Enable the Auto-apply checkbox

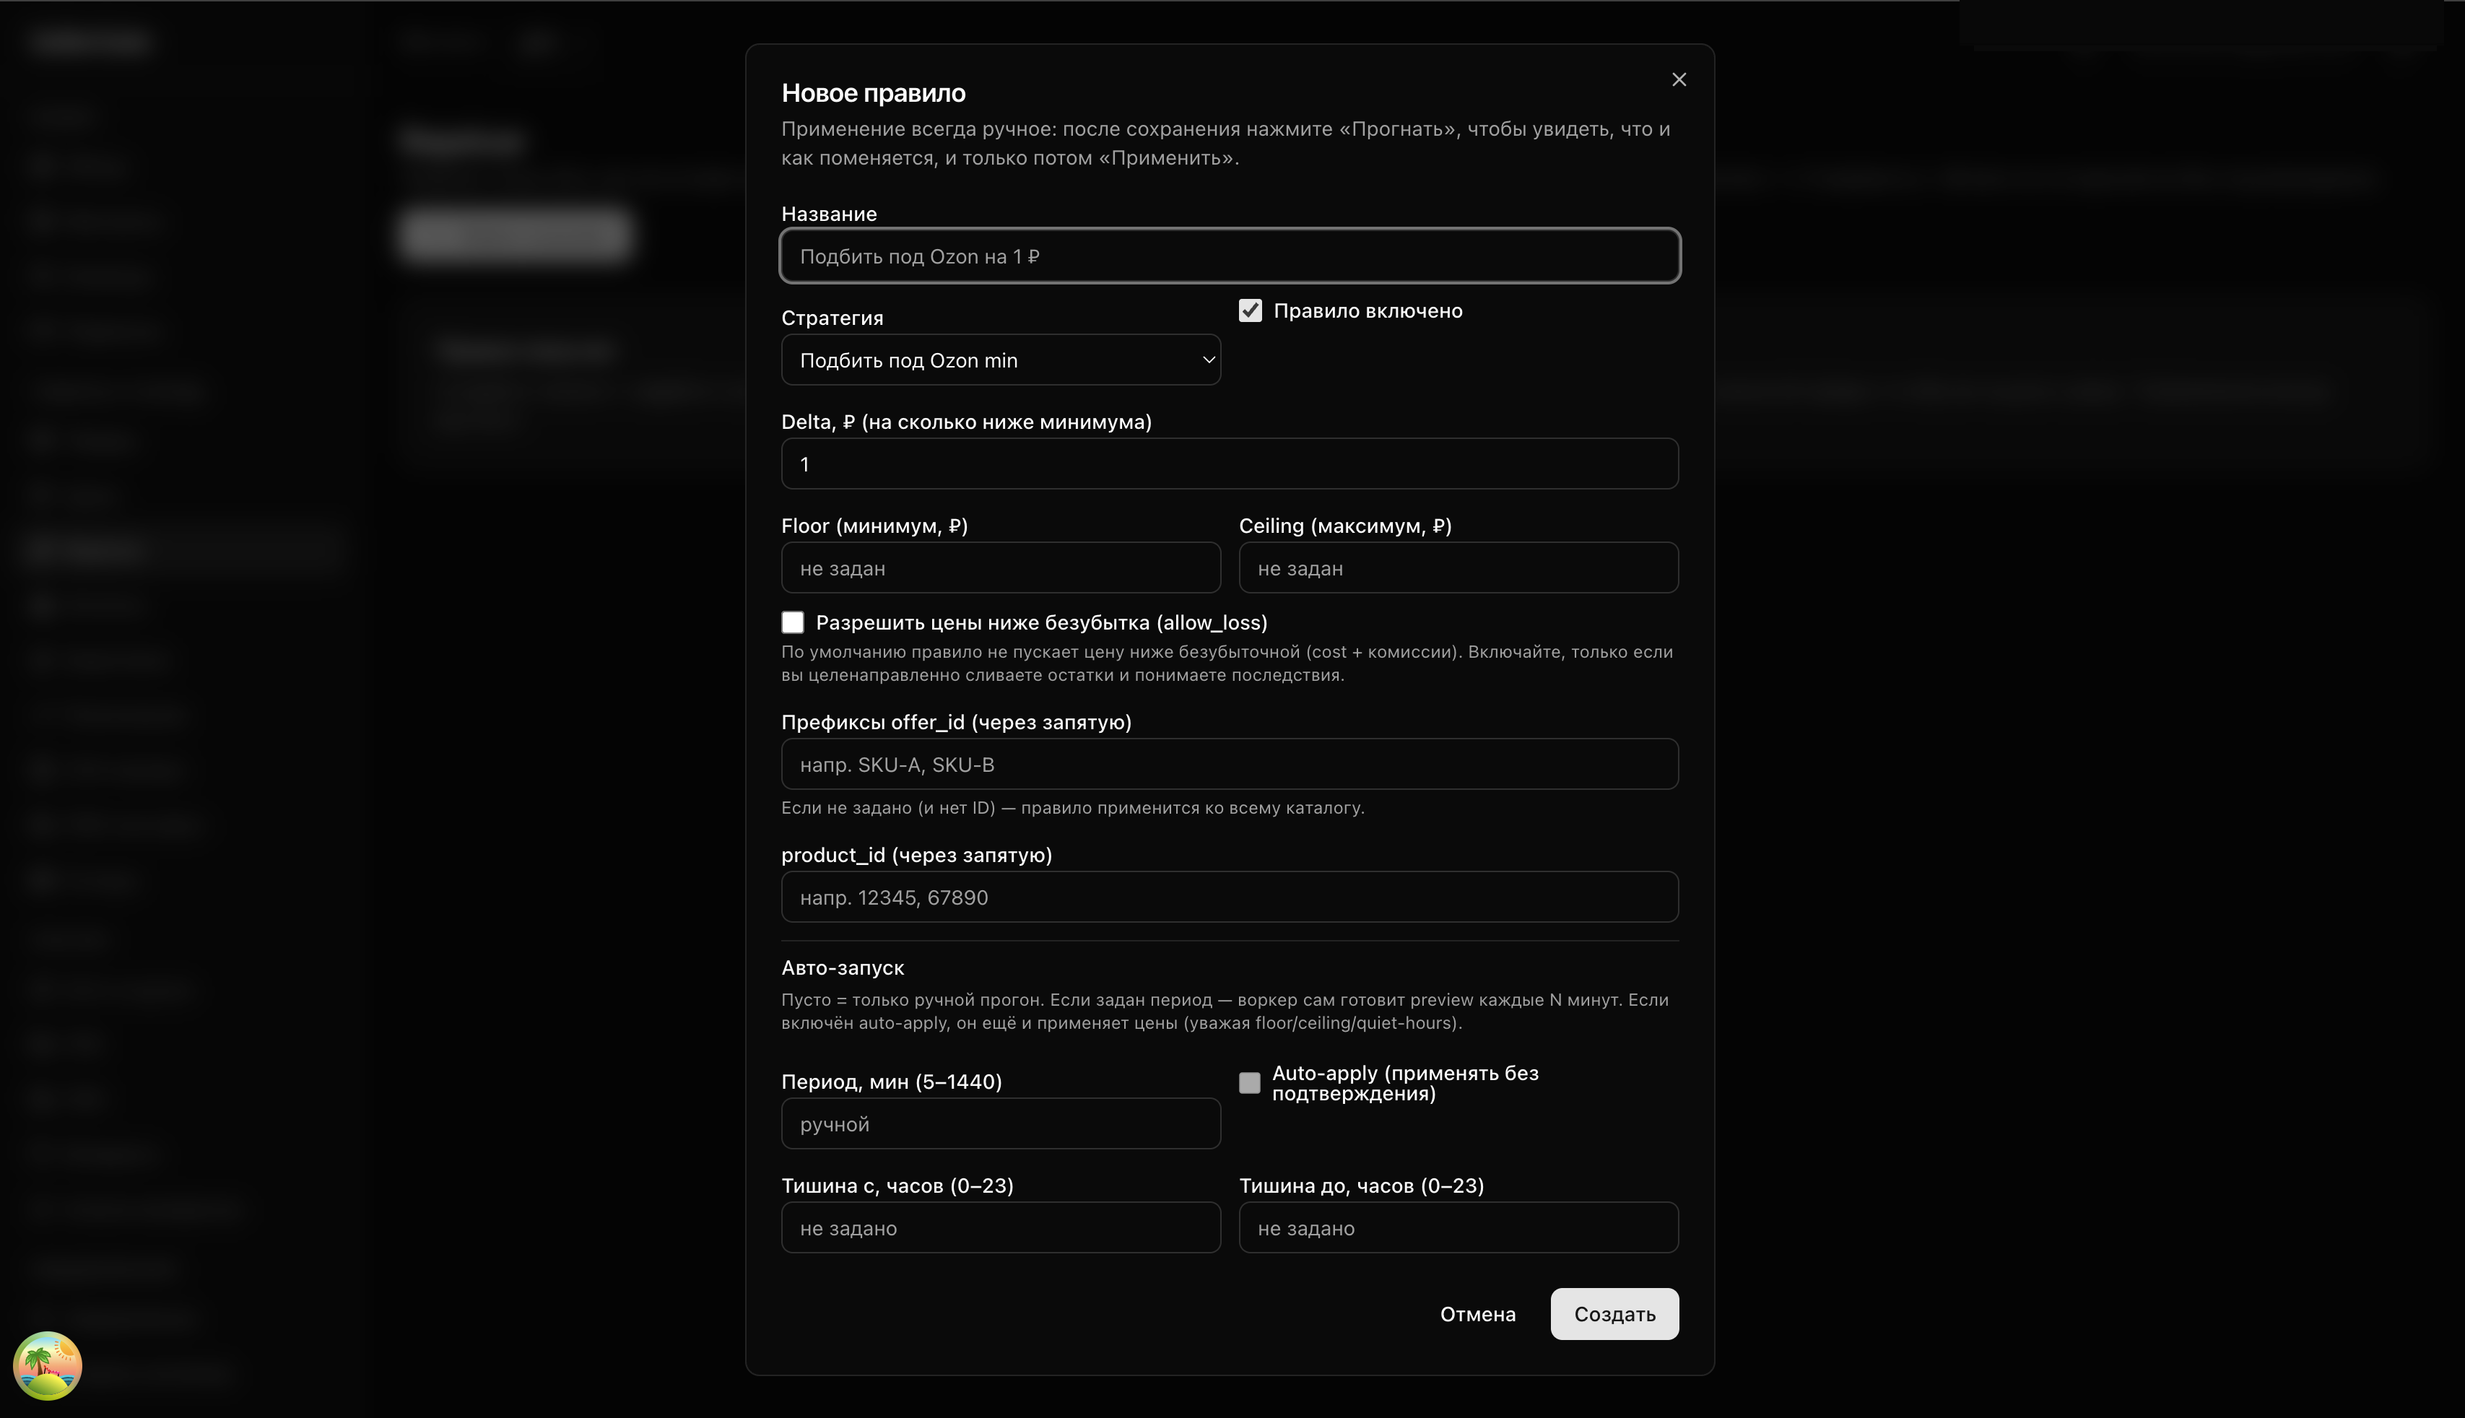pyautogui.click(x=1248, y=1083)
